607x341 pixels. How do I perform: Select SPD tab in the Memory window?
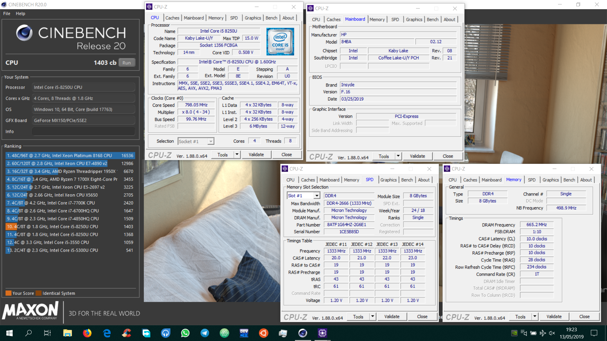click(532, 180)
